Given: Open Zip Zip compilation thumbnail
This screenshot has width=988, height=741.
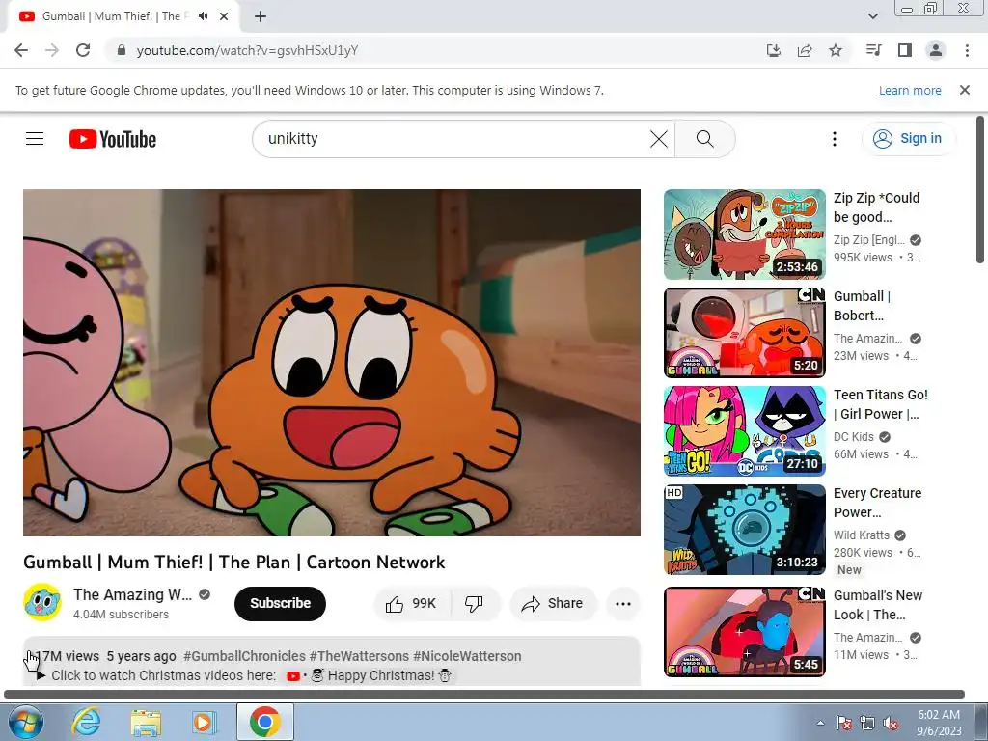Looking at the screenshot, I should click(744, 234).
